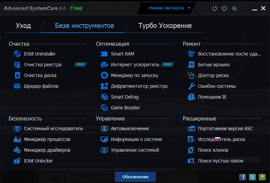Click the Очистка реестра icon

17,65
